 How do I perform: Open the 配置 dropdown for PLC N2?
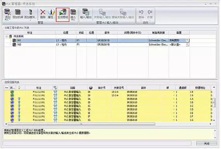(x=187, y=44)
